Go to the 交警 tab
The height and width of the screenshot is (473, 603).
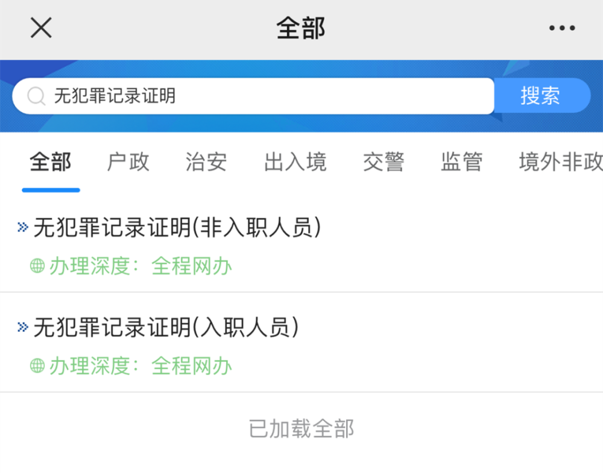tap(384, 162)
